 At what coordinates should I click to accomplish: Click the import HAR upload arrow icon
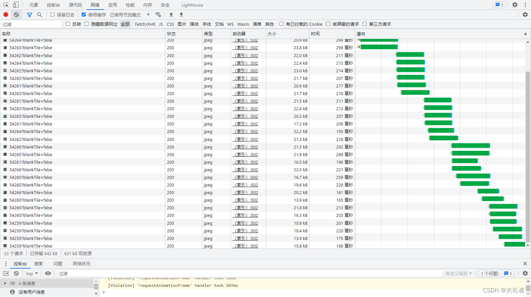[x=171, y=15]
